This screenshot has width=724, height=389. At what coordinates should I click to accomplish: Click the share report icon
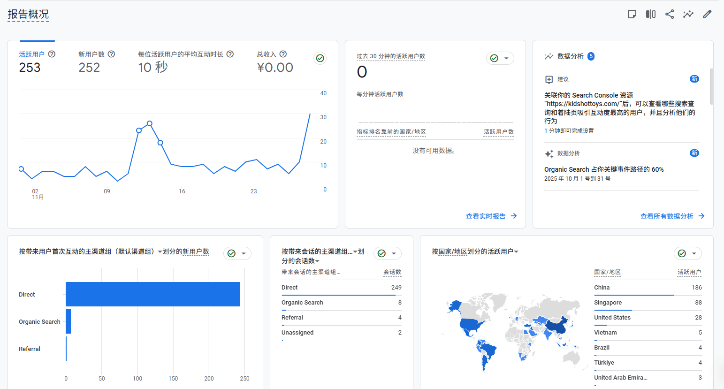tap(670, 14)
